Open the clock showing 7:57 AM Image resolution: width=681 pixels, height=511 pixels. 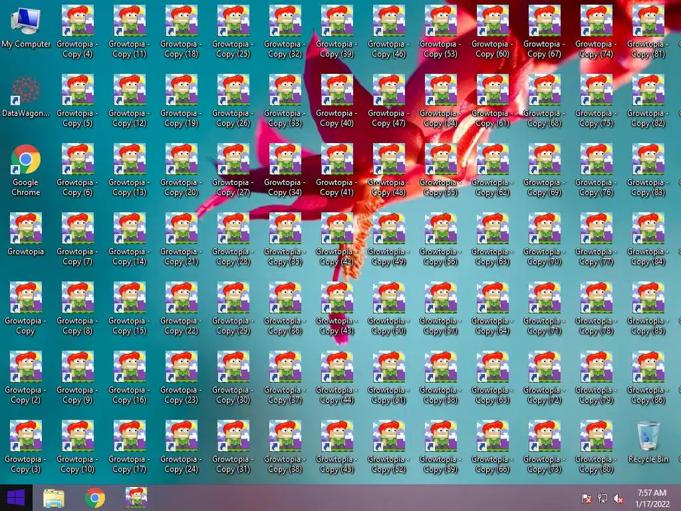[652, 498]
